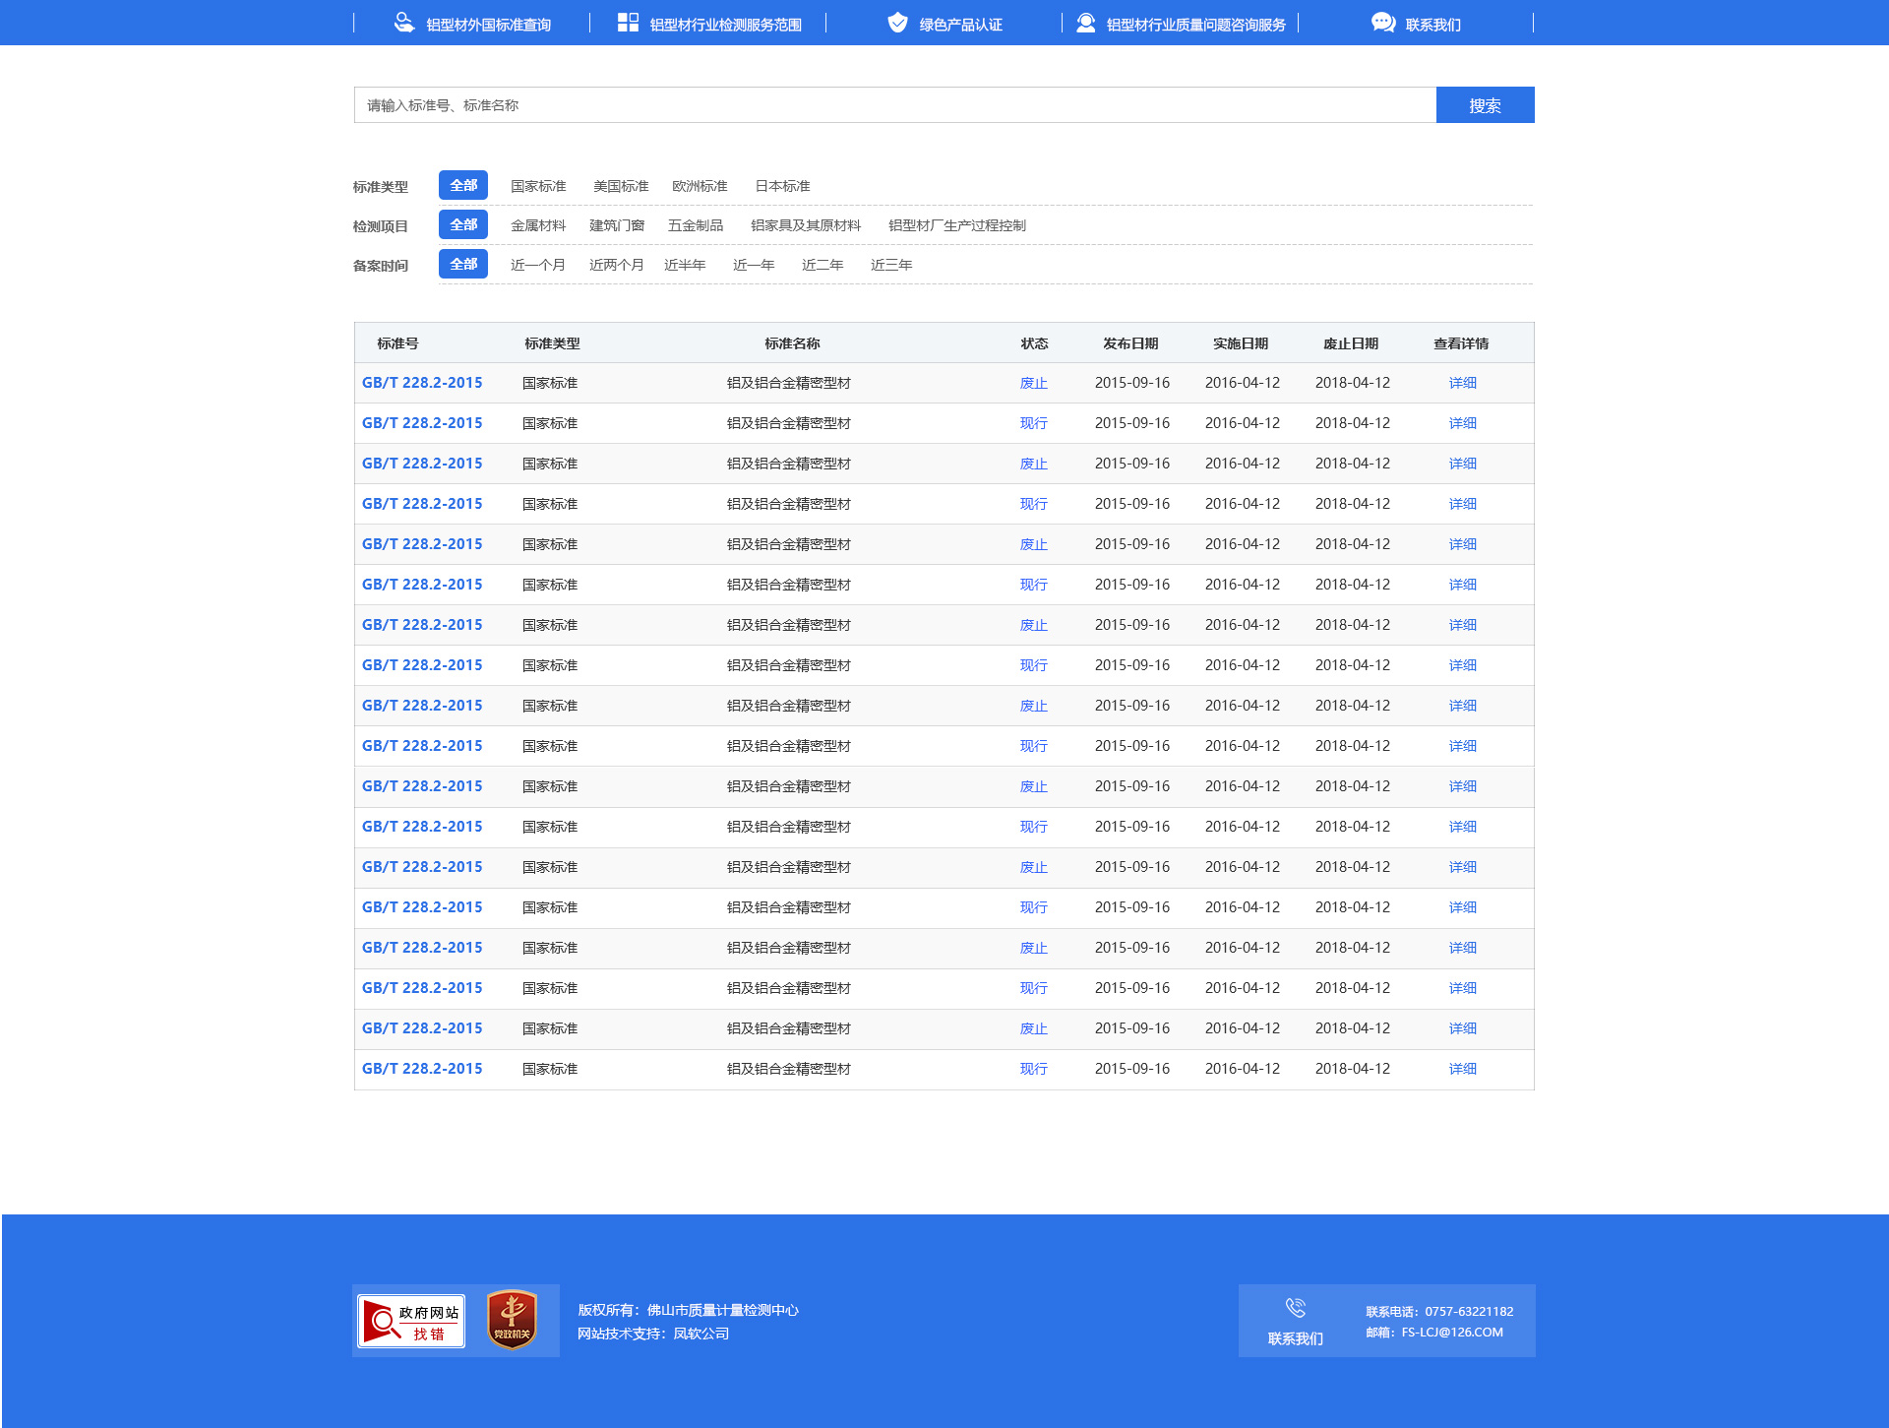
Task: Click the green product certification shield icon
Action: [897, 23]
